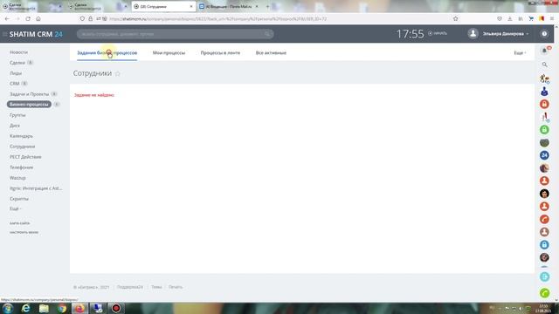Open Поддержка24 footer link
This screenshot has height=314, width=559.
point(130,287)
